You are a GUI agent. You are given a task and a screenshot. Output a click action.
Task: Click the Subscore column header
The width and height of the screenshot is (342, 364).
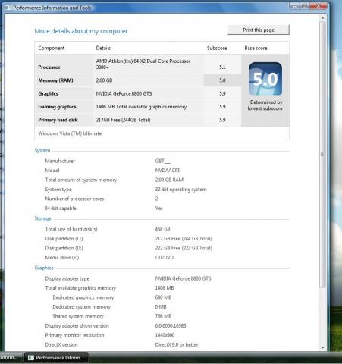tap(217, 48)
